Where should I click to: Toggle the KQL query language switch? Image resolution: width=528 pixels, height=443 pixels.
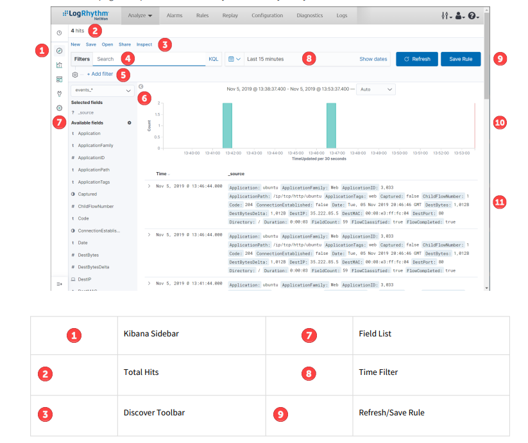(x=213, y=59)
